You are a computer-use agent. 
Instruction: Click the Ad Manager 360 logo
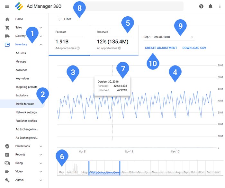[19, 6]
